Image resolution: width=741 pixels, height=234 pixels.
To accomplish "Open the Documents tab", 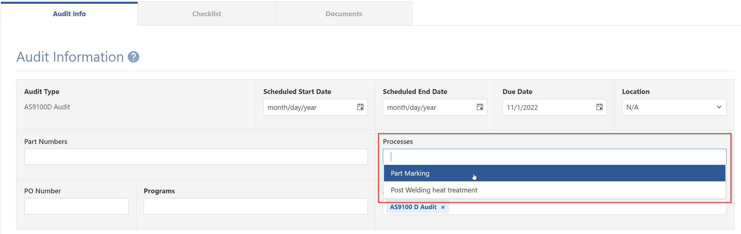I will 344,14.
